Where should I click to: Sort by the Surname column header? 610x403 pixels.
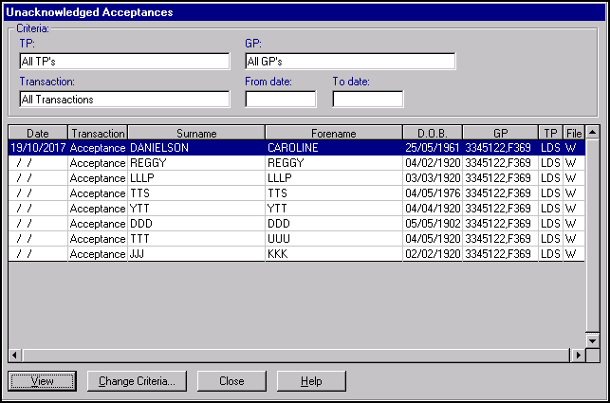(196, 134)
